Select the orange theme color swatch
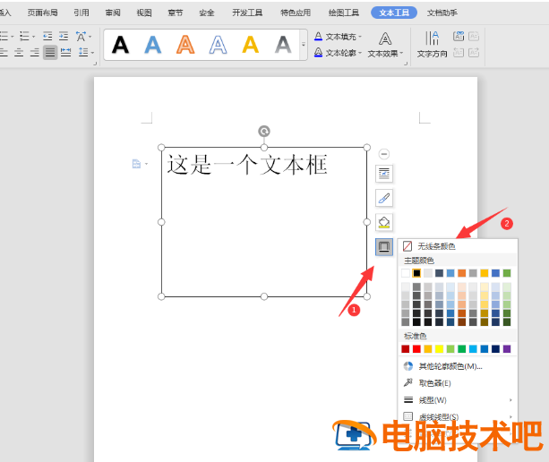Screen dimensions: 549x462 [462, 273]
